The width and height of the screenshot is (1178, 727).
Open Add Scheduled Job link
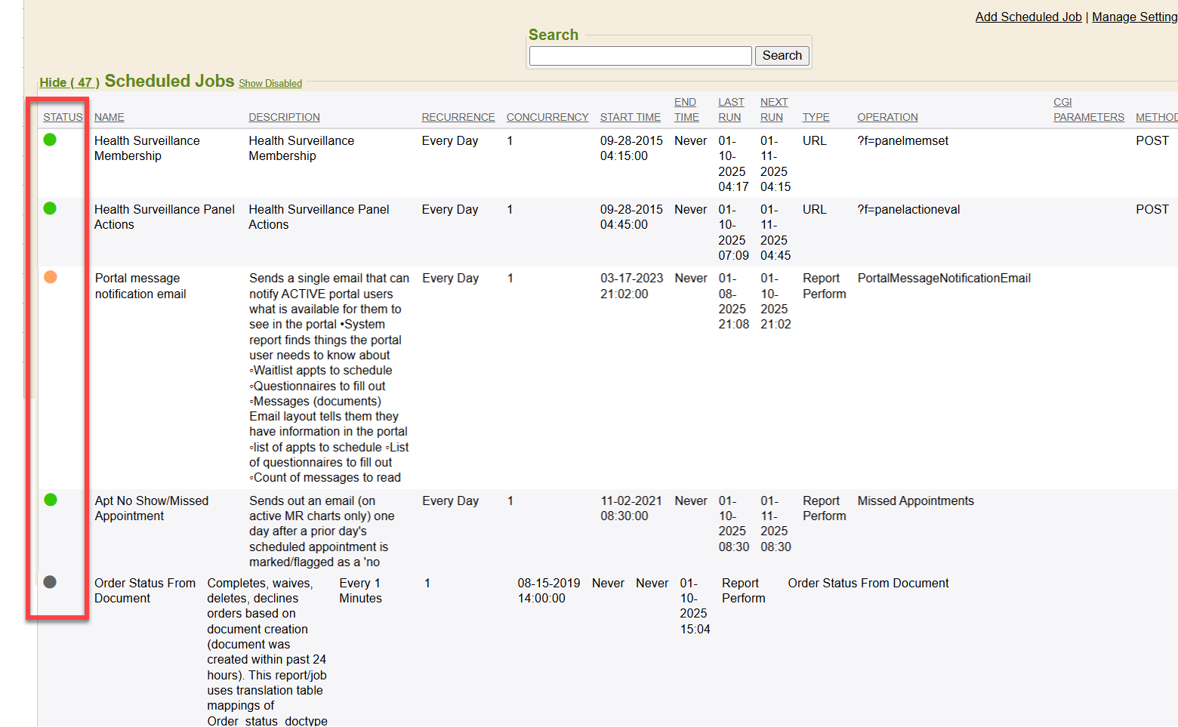[x=1028, y=17]
